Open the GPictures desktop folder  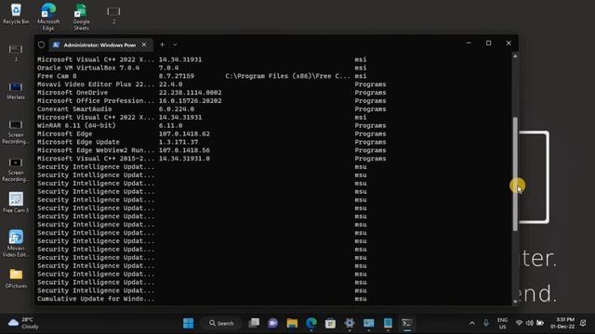tap(16, 278)
